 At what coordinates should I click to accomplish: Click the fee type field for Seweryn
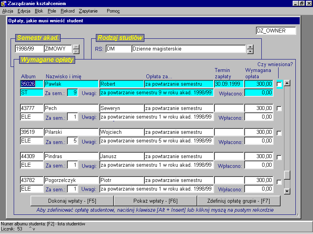[x=179, y=108]
